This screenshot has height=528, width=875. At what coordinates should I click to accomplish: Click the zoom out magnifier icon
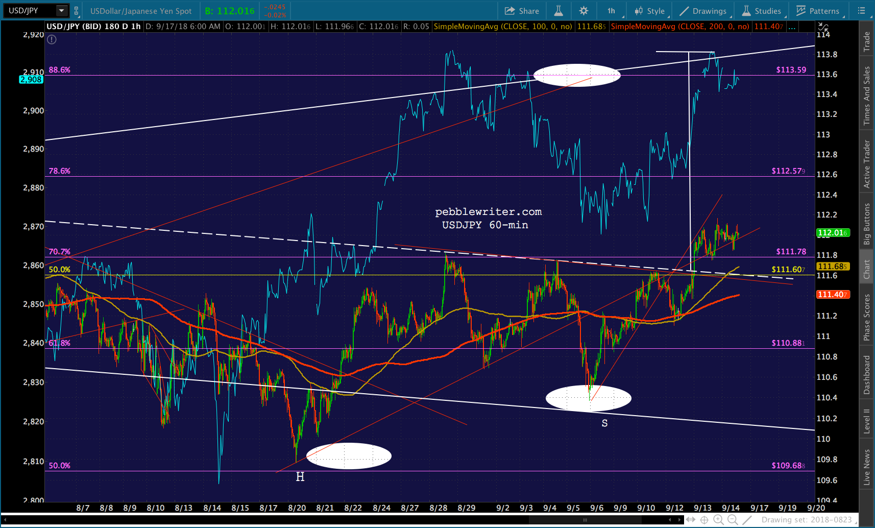(733, 520)
